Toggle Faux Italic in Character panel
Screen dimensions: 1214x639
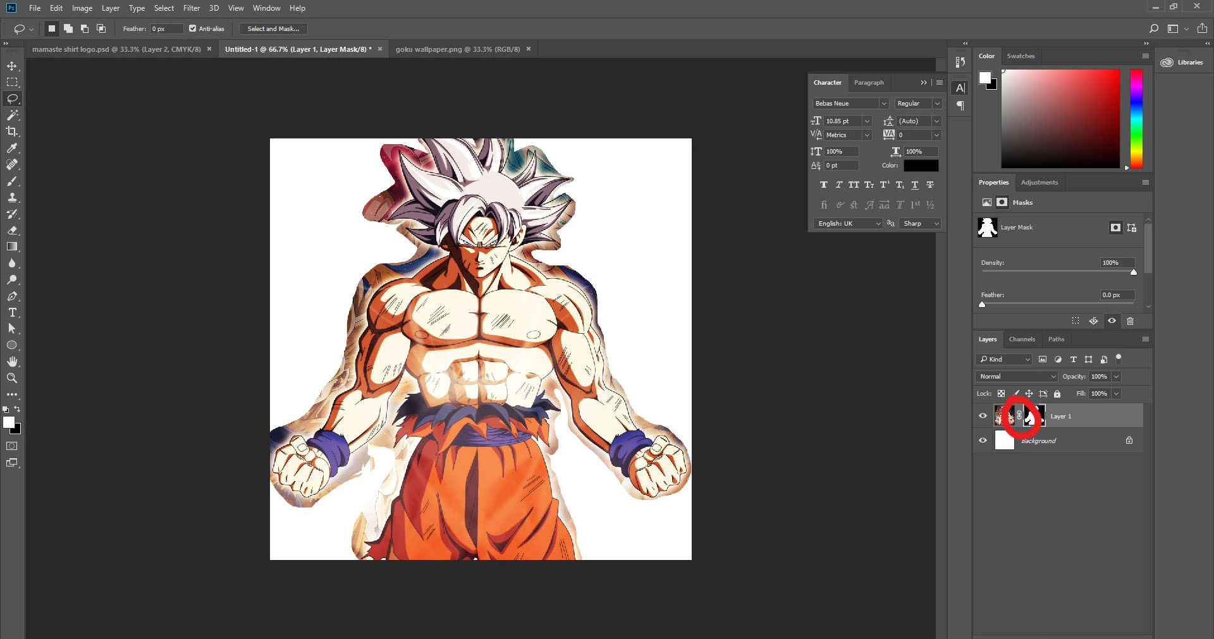[x=838, y=185]
